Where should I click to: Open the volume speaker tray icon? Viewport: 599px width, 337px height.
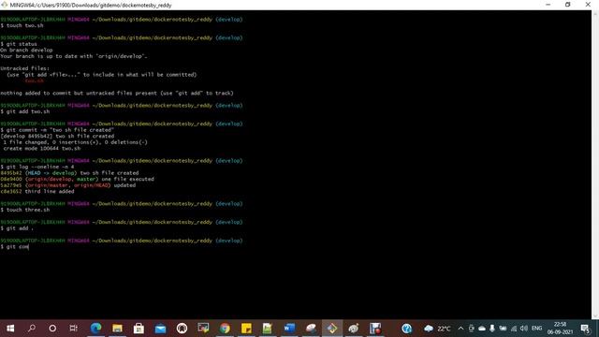[x=524, y=329]
